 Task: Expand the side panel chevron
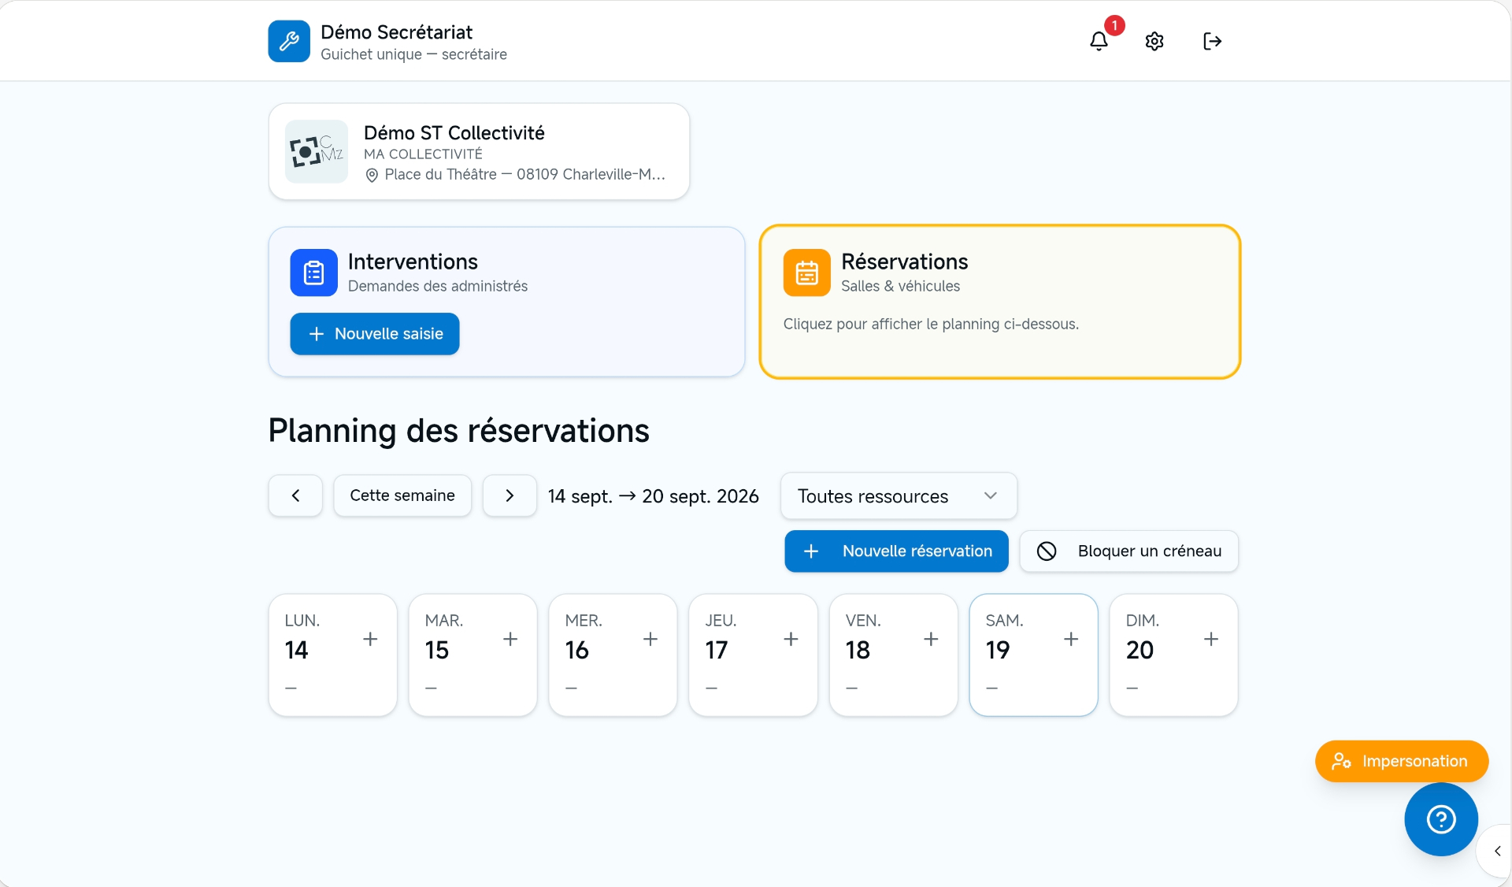(x=1497, y=851)
